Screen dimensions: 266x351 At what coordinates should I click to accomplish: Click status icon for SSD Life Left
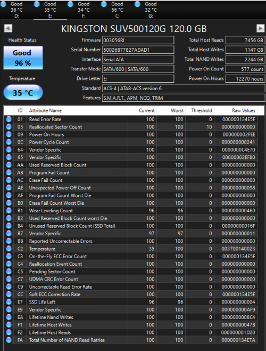click(9, 302)
